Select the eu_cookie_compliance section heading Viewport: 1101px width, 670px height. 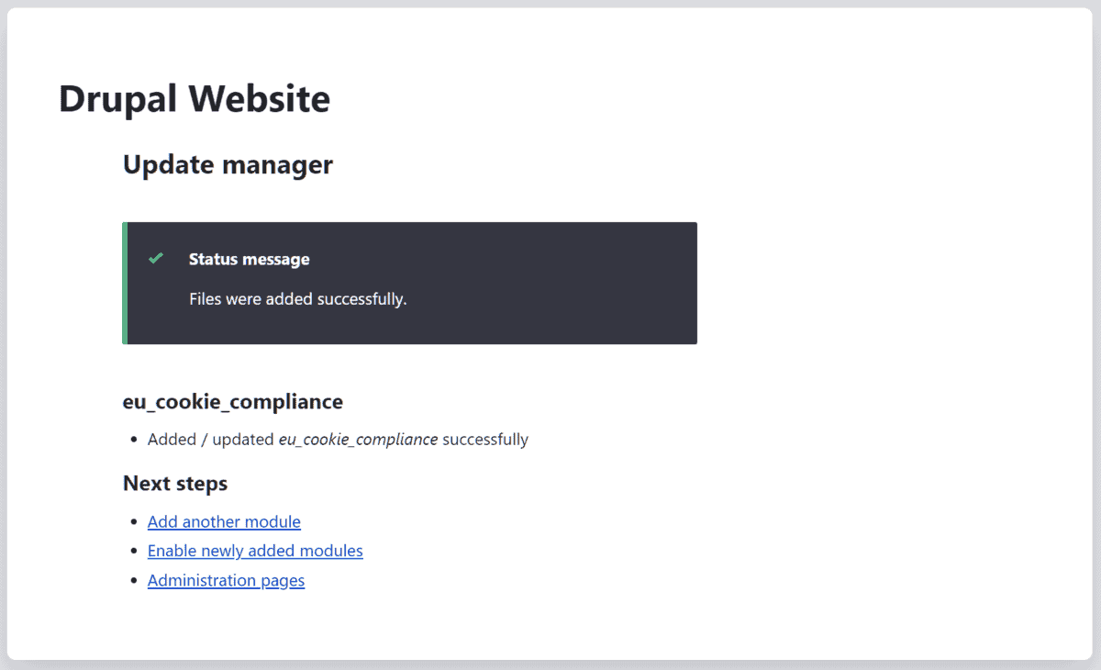point(233,401)
